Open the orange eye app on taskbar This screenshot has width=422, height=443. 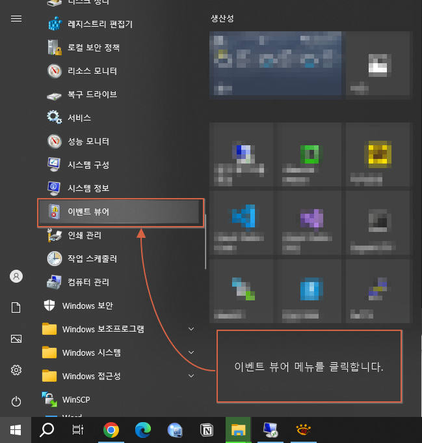coord(303,430)
